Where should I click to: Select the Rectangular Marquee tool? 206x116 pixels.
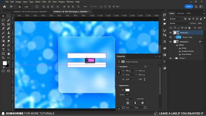point(9,16)
